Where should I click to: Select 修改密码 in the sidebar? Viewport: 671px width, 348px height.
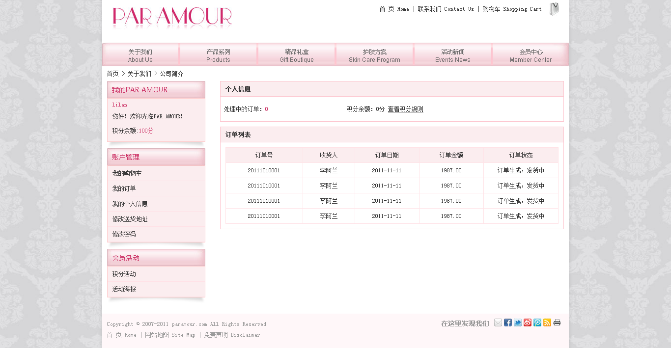click(124, 234)
